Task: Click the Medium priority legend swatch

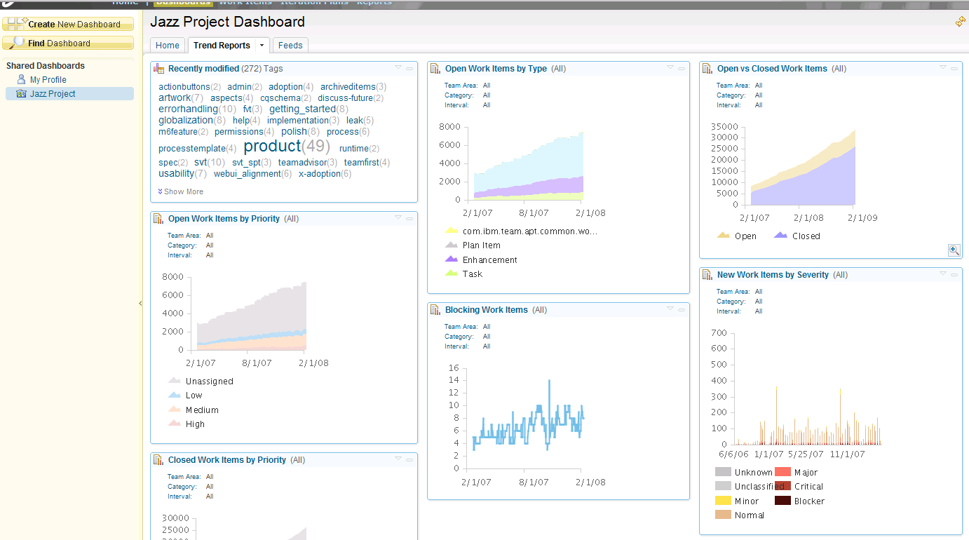Action: (175, 410)
